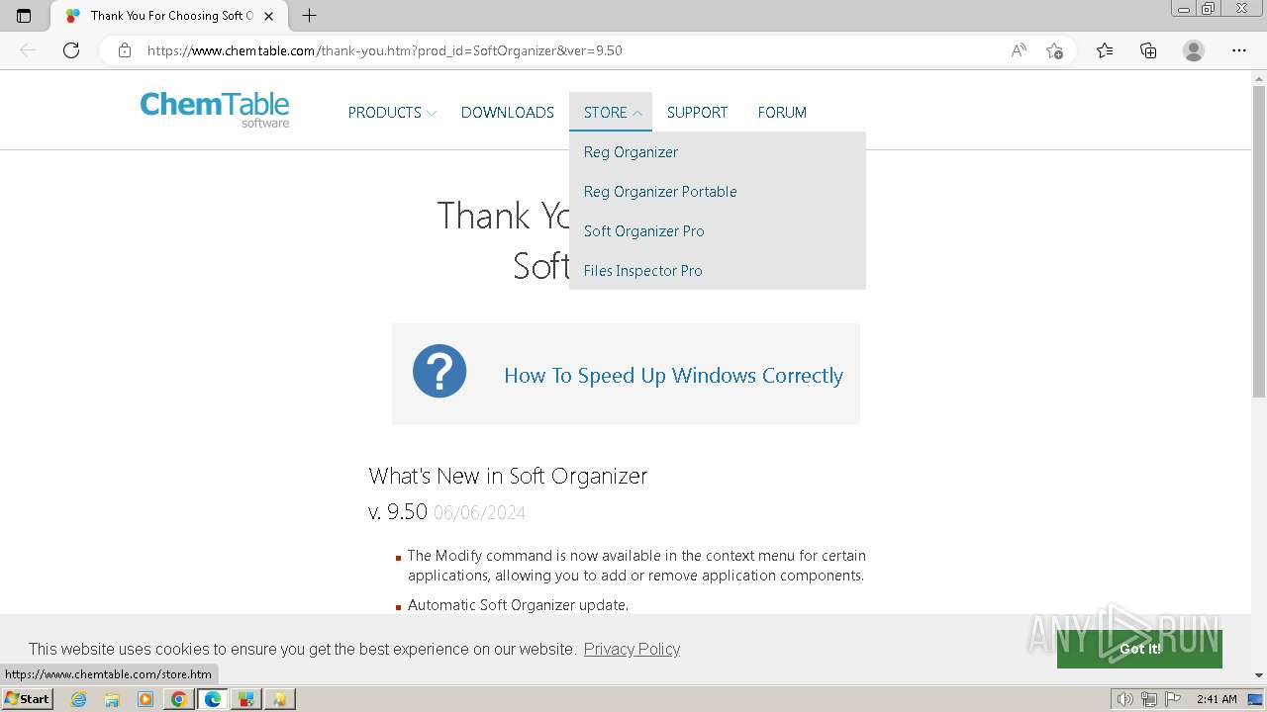1267x712 pixels.
Task: Click Show desktop button at taskbar end
Action: coord(1255,699)
